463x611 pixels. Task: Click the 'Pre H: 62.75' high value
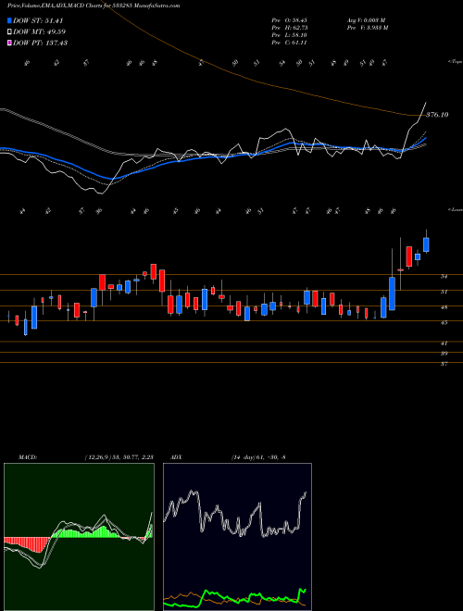[x=290, y=28]
